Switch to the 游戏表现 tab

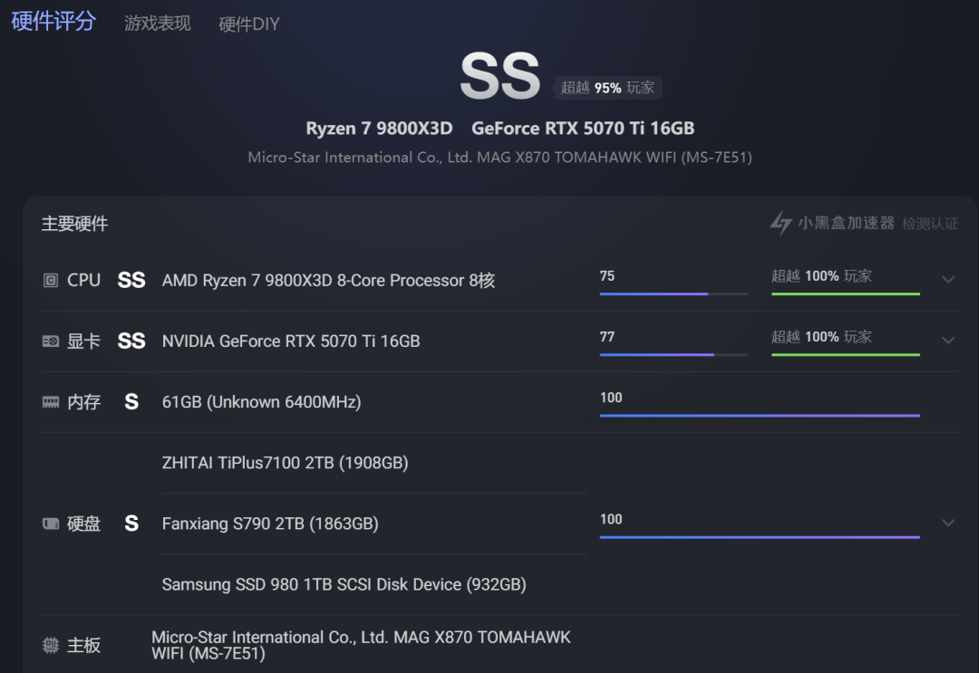point(158,24)
